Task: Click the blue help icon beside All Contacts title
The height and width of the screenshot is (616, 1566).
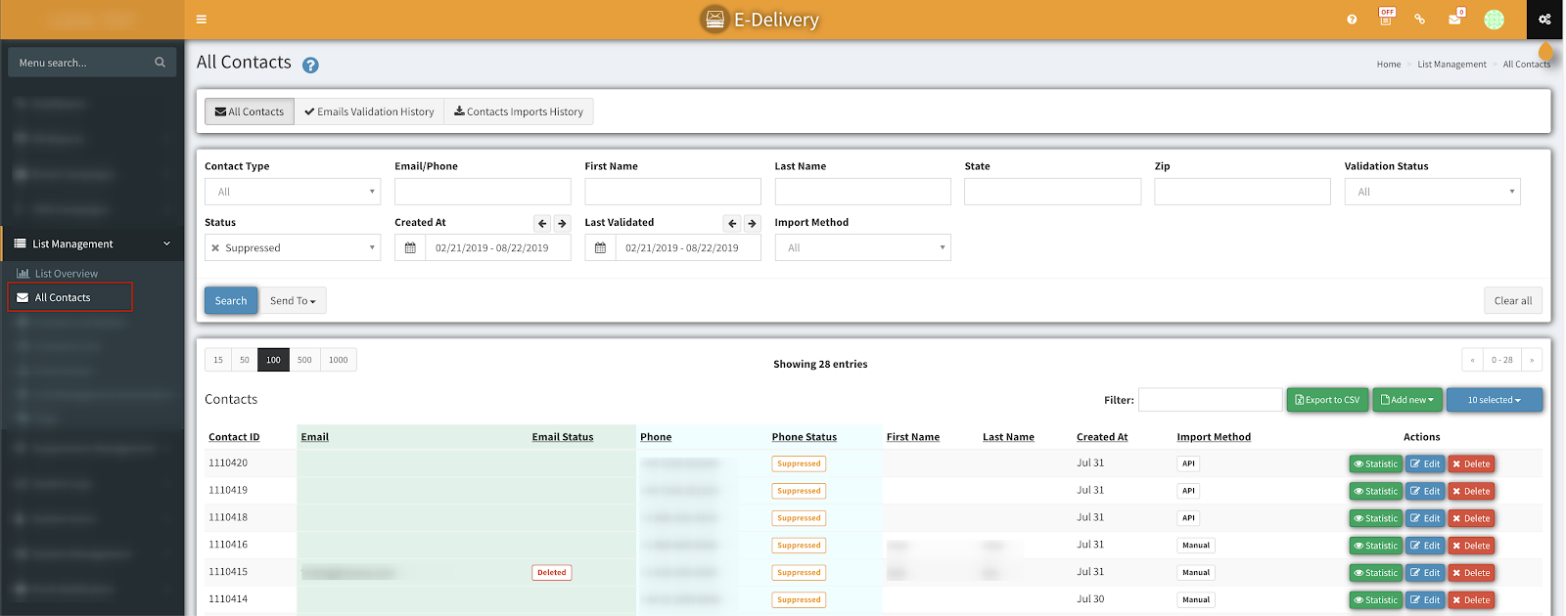Action: click(x=310, y=66)
